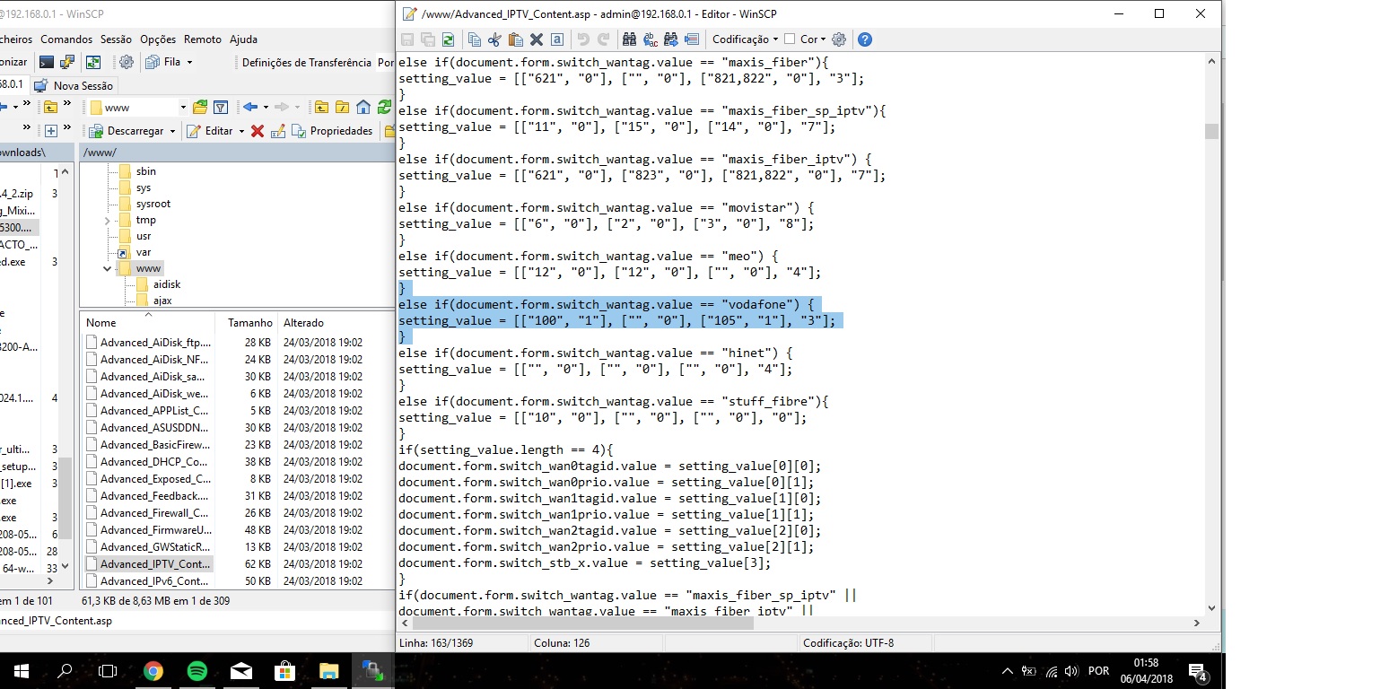Open editor preferences gear icon
Image resolution: width=1389 pixels, height=689 pixels.
point(839,39)
